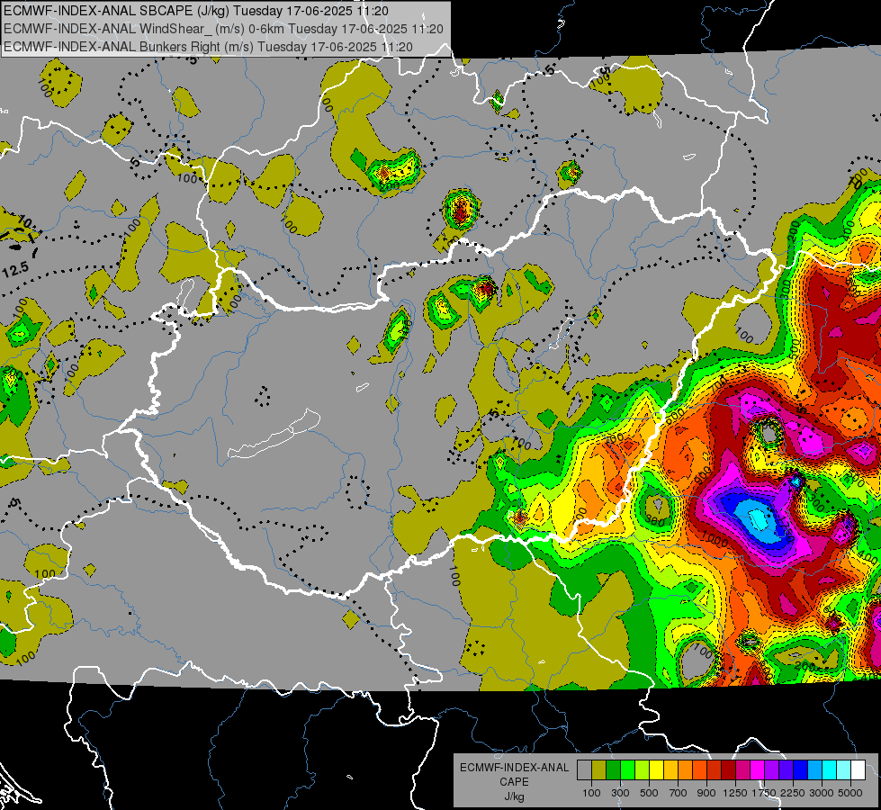Click the dark red legend swatch before 1250
This screenshot has height=810, width=881.
(x=728, y=769)
